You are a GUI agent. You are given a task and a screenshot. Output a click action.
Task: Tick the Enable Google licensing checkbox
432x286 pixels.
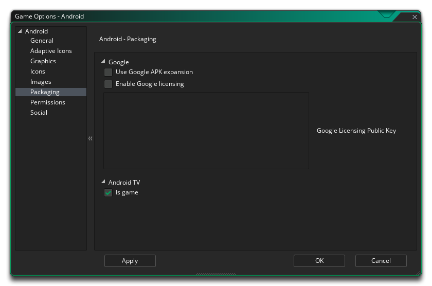tap(108, 84)
